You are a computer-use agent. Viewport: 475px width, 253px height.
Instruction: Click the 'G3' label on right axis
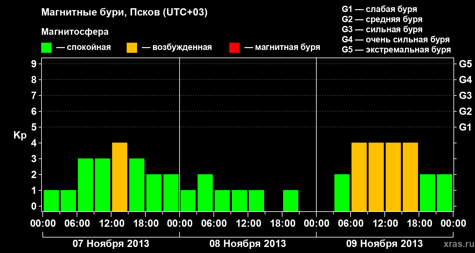click(465, 96)
